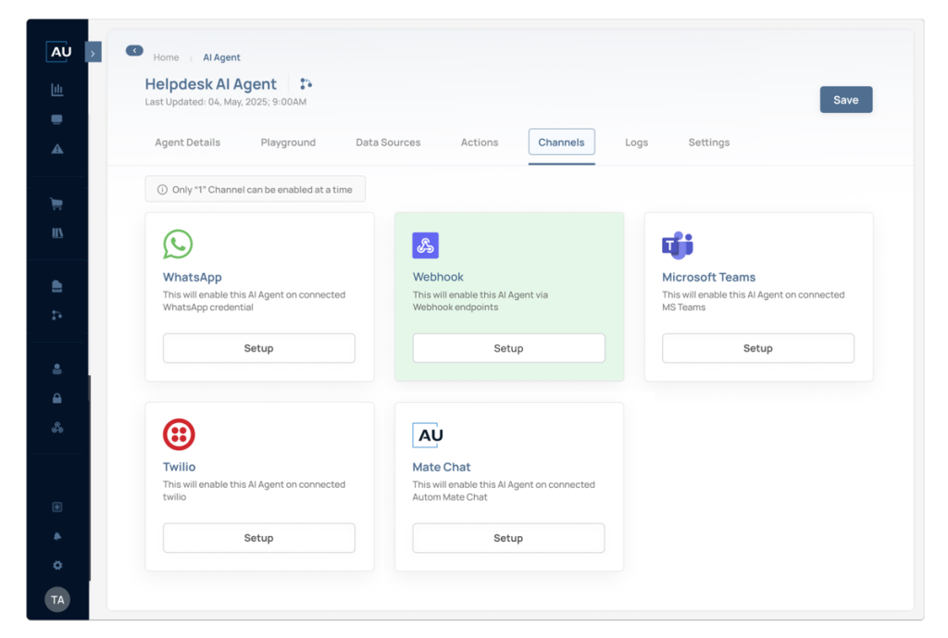Open the padlock icon in sidebar
948x638 pixels.
pyautogui.click(x=57, y=398)
